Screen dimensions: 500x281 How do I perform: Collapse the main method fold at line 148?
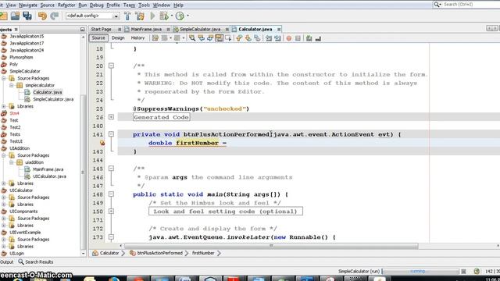(111, 194)
